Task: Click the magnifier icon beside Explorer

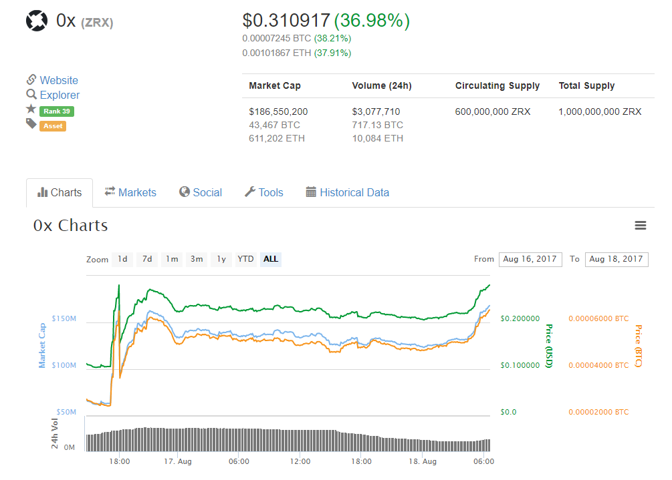Action: coord(31,94)
